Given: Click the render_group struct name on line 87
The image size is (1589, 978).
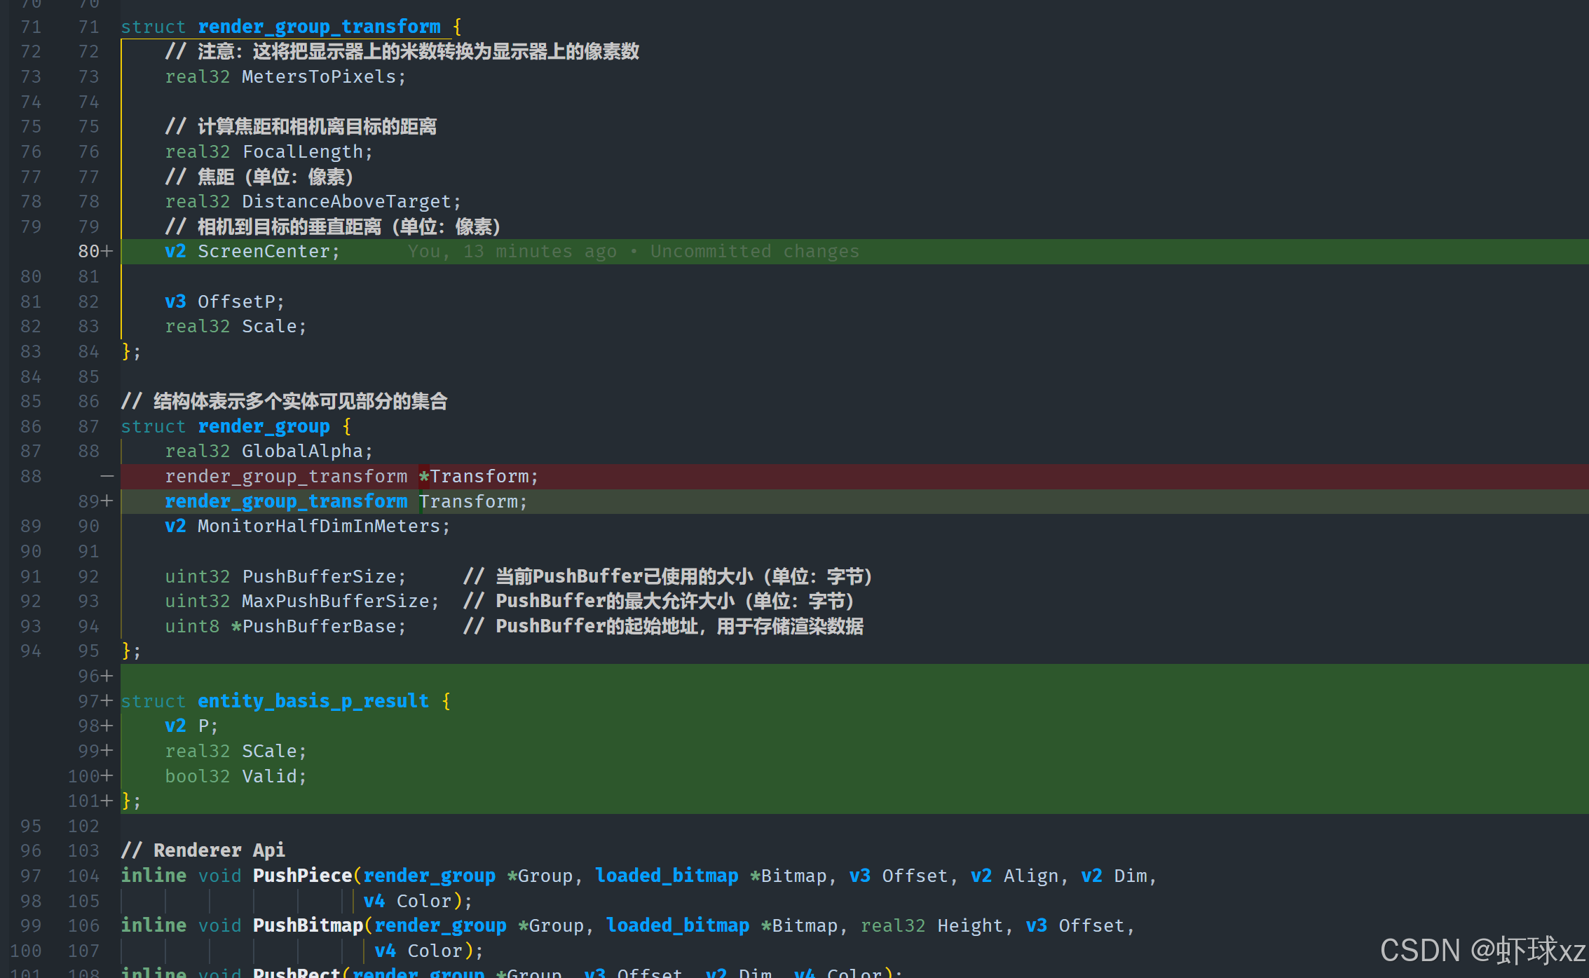Looking at the screenshot, I should 264,426.
